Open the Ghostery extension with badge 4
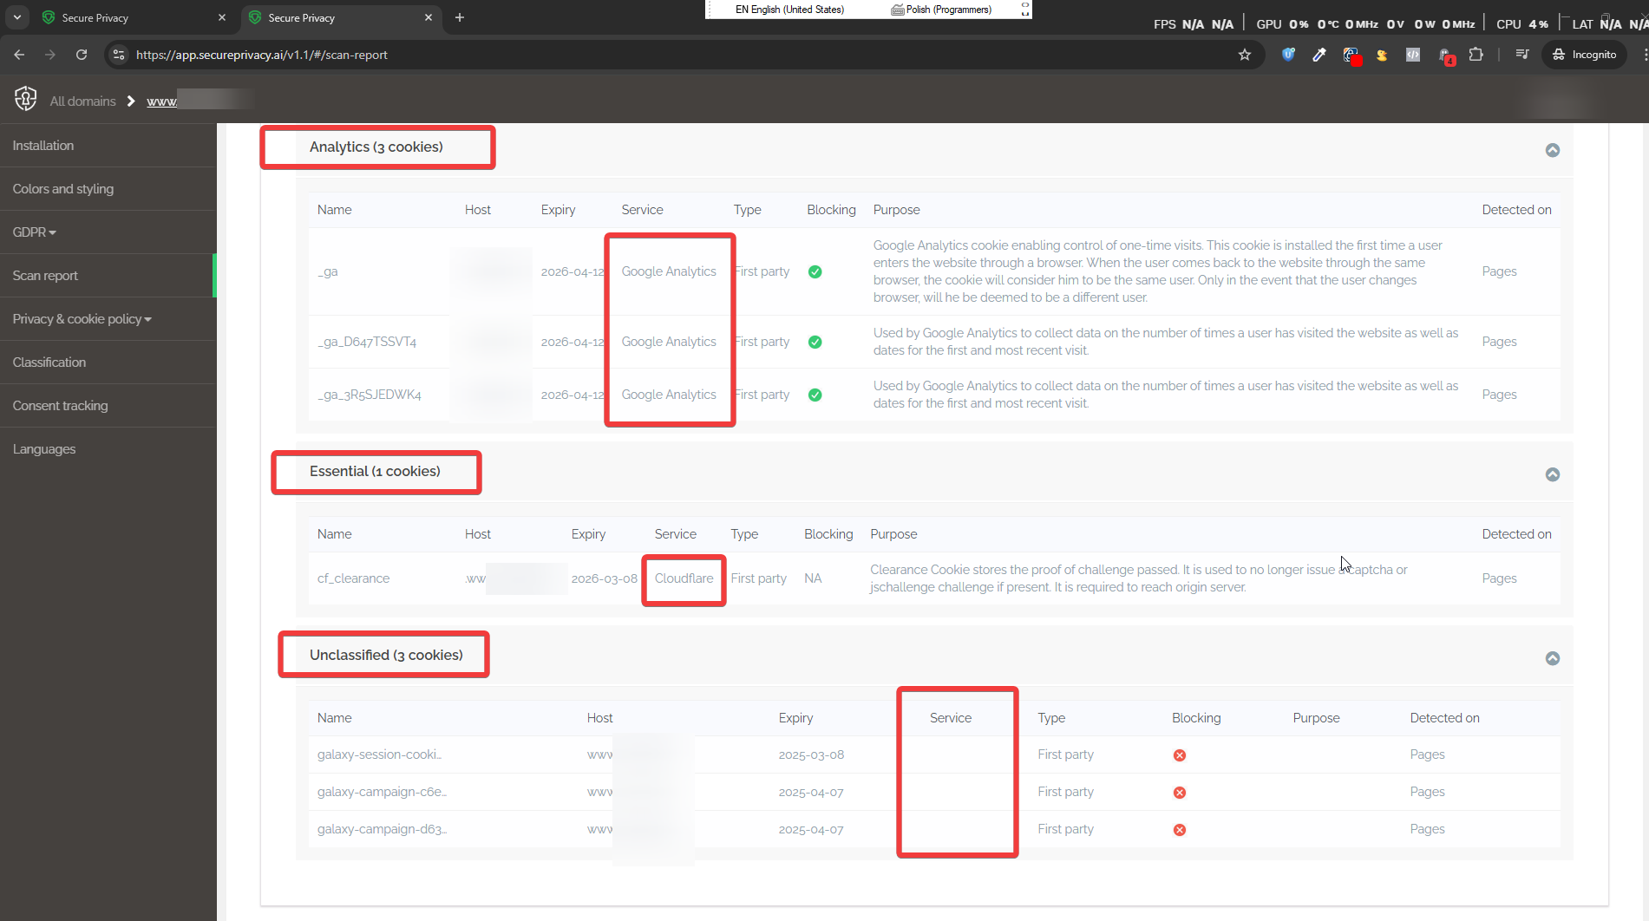 [1445, 54]
